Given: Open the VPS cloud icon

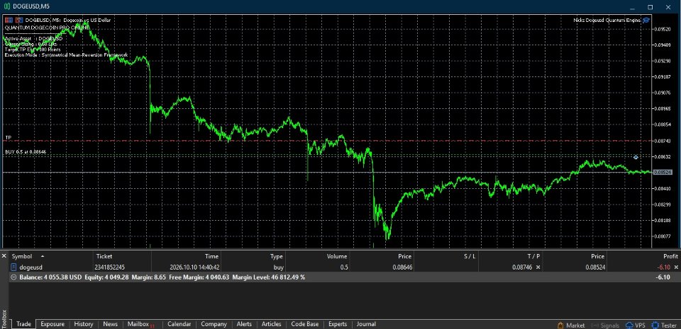Looking at the screenshot, I should pos(629,325).
